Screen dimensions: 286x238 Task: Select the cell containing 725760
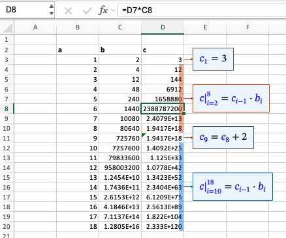tap(120, 138)
